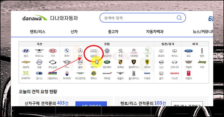Click the 렌트/리스 가격비교 button
The width and height of the screenshot is (224, 117).
pos(187,104)
